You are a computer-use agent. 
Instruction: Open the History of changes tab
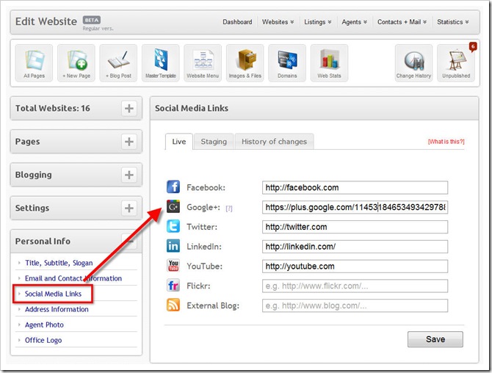(x=274, y=142)
